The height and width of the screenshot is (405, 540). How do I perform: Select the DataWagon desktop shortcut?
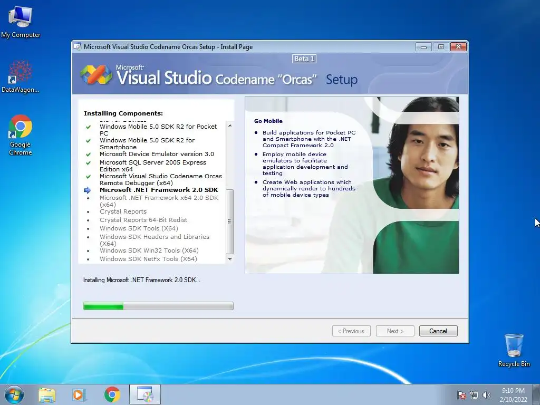click(21, 76)
